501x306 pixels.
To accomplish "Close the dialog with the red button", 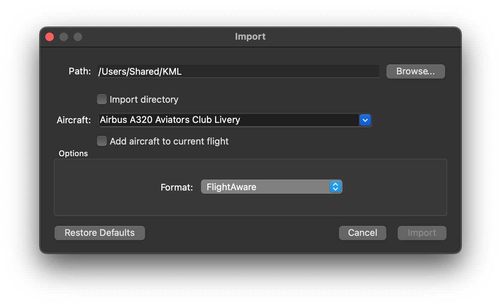I will [x=50, y=37].
